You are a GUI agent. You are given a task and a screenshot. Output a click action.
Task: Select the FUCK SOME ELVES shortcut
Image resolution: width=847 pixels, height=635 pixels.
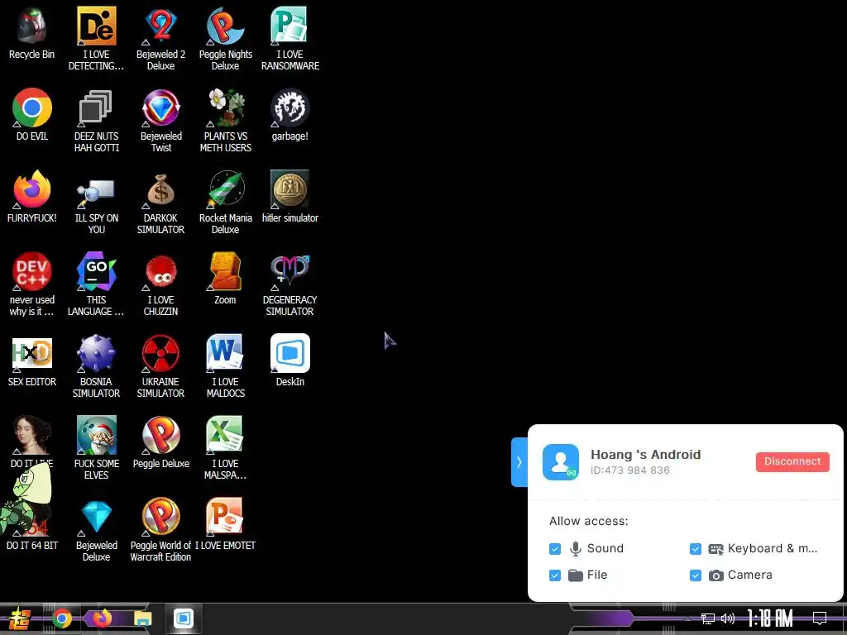[x=96, y=448]
